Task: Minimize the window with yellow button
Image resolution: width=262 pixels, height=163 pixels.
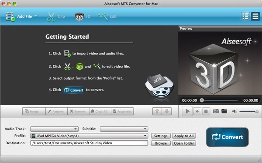Action: point(9,3)
